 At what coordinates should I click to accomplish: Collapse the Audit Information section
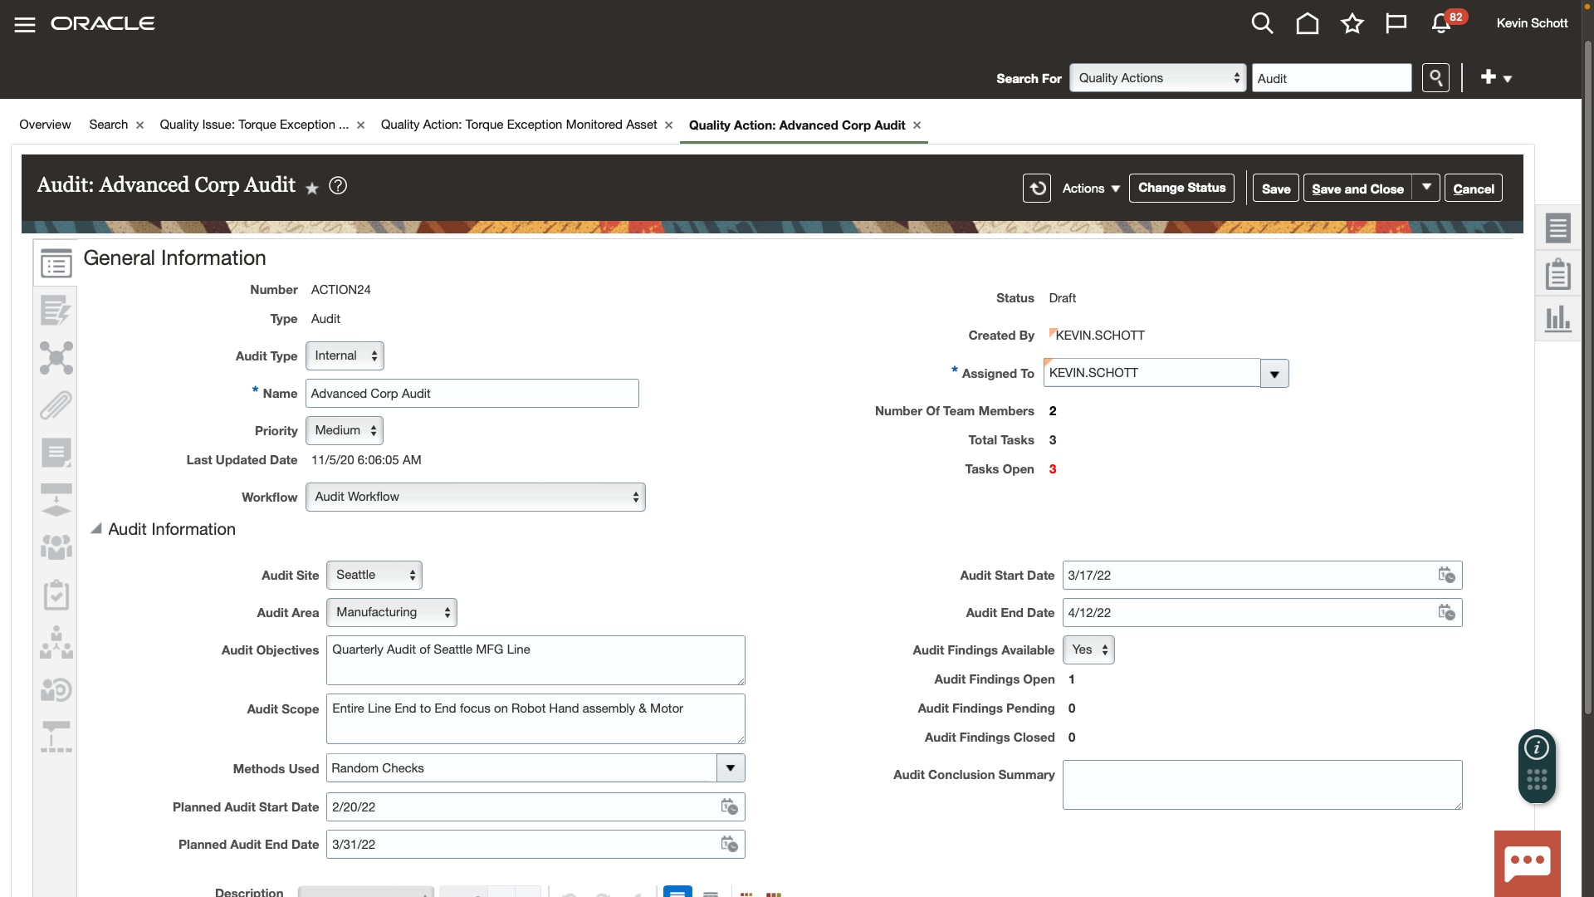96,529
